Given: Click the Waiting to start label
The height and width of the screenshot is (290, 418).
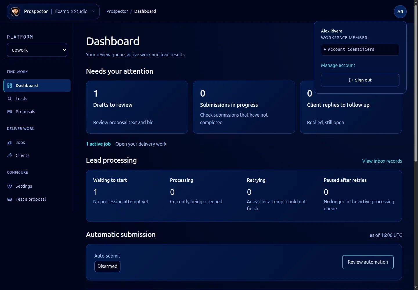Looking at the screenshot, I should [x=110, y=180].
